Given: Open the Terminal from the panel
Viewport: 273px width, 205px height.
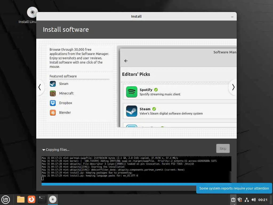Looking at the screenshot, I should pyautogui.click(x=42, y=199).
